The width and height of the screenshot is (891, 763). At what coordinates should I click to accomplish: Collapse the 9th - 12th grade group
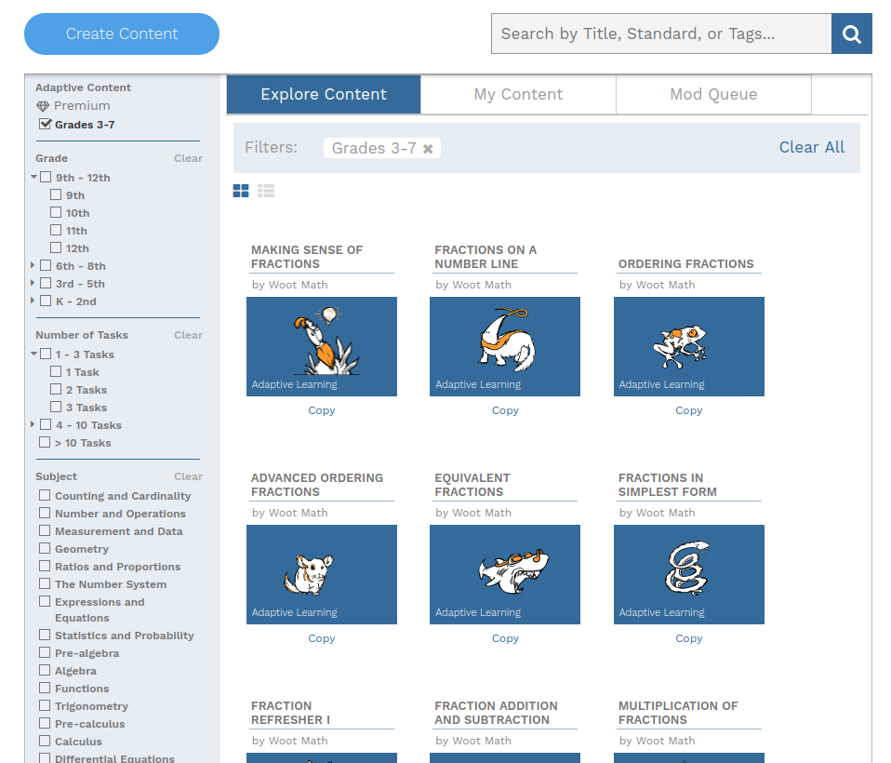(x=34, y=178)
